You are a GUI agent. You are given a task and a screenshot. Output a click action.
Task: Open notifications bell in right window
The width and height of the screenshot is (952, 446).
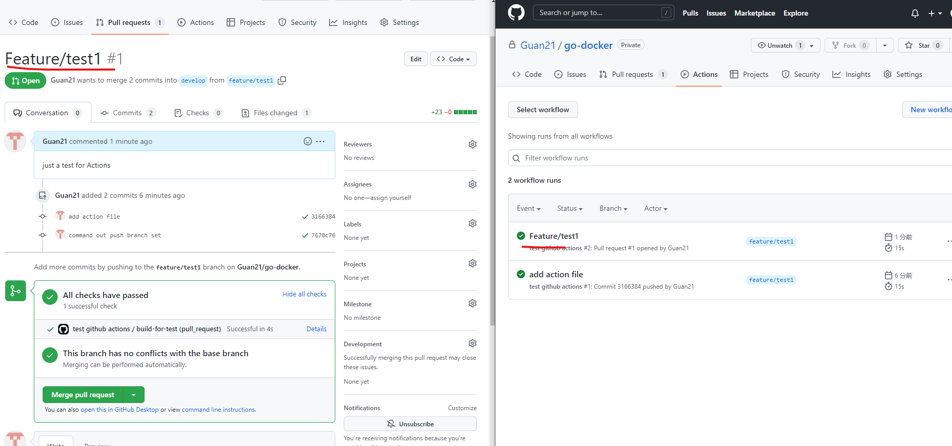[915, 13]
